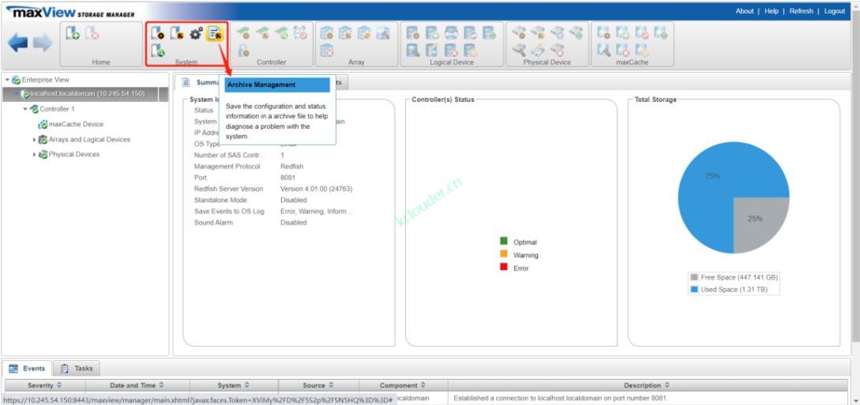Sort events by System column
Image resolution: width=860 pixels, height=405 pixels.
click(x=234, y=385)
